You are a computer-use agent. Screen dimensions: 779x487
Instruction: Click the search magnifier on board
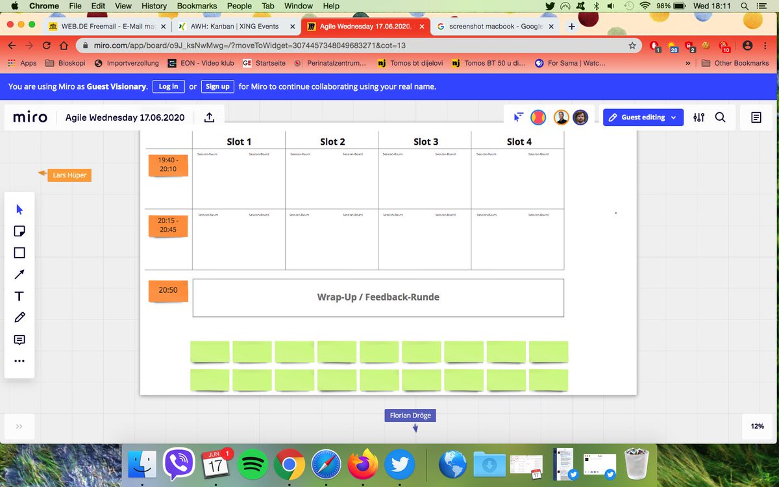point(720,118)
